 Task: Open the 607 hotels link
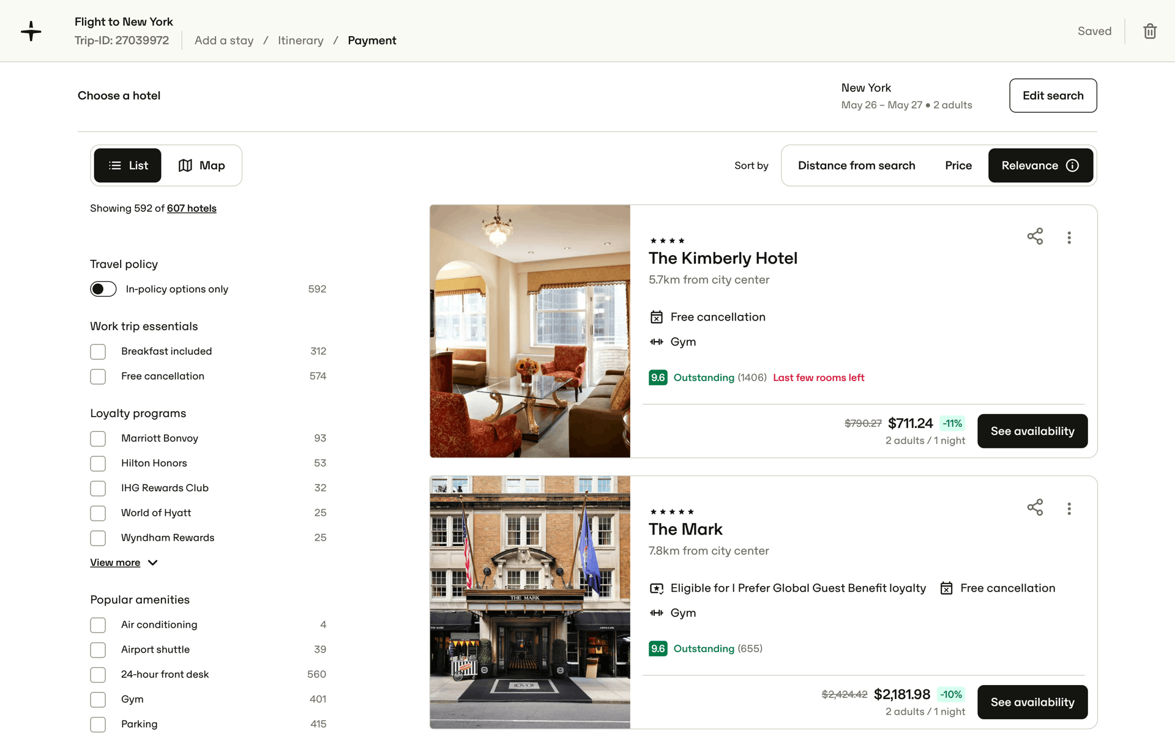[x=192, y=209]
